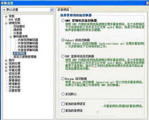Image resolution: width=149 pixels, height=120 pixels.
Task: Enable 首选的音频语言 checkbox
Action: [63, 104]
